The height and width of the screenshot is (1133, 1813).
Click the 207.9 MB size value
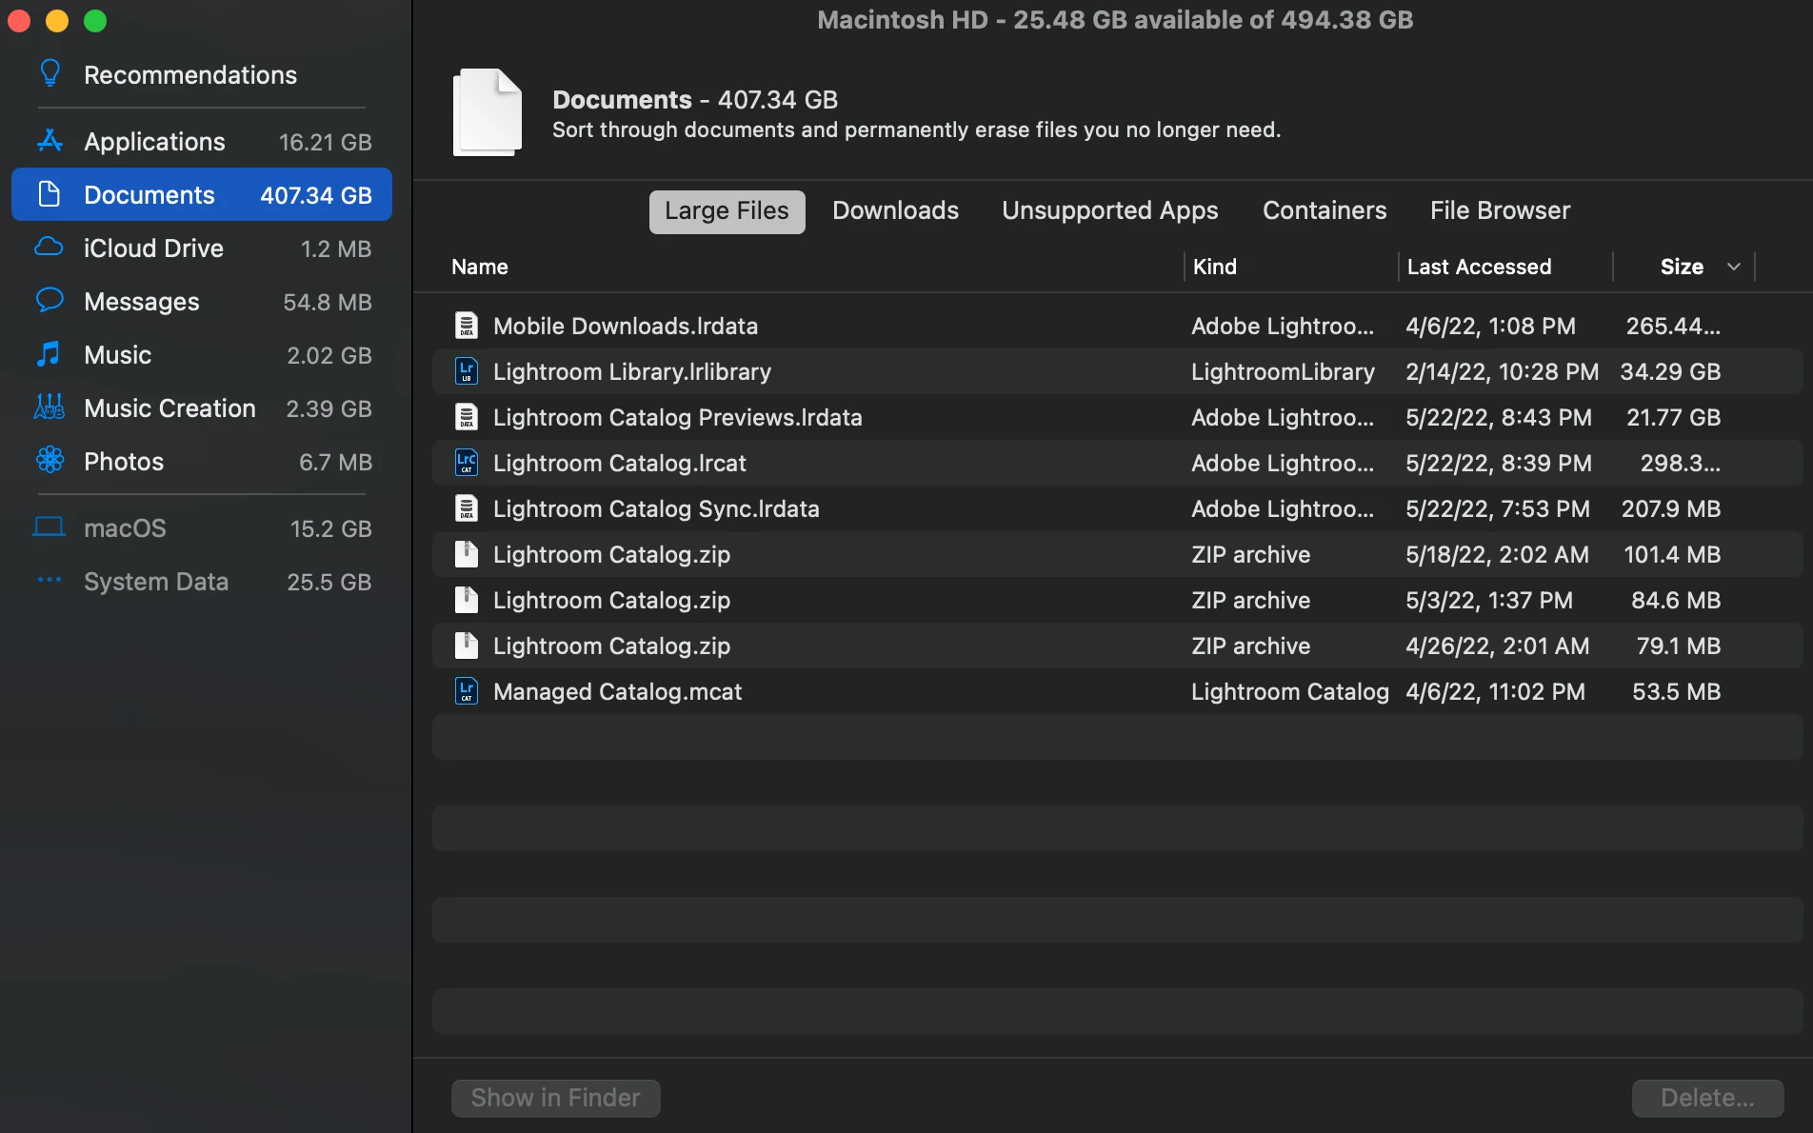tap(1671, 508)
